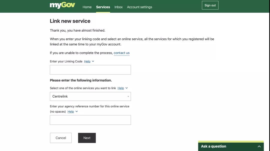270x151 pixels.
Task: Open Account settings in navigation
Action: (139, 7)
